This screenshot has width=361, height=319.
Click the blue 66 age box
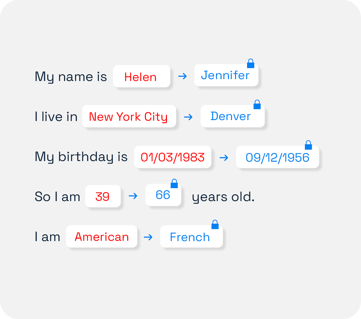tap(163, 195)
